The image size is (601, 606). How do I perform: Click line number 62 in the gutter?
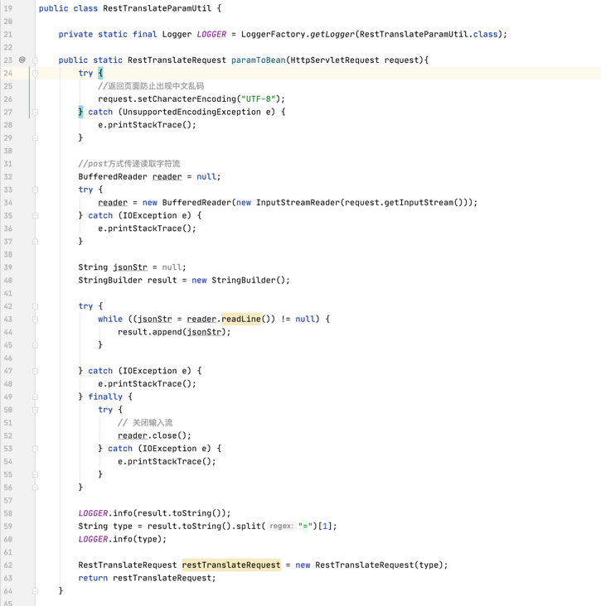[x=8, y=565]
